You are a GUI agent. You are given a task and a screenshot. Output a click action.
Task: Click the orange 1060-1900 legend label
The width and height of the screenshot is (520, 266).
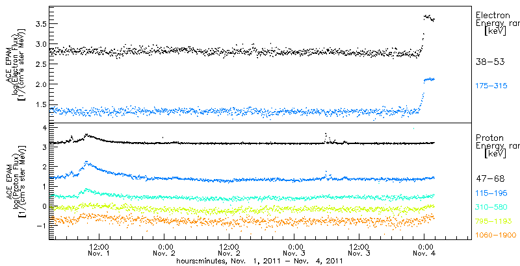click(496, 235)
